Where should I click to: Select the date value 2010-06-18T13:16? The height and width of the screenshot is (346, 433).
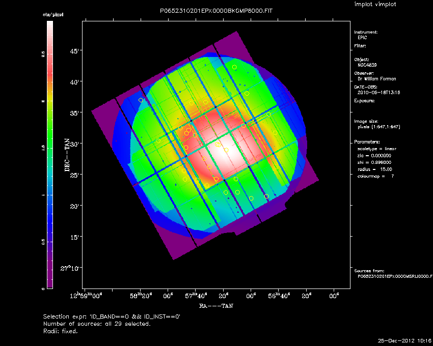378,93
